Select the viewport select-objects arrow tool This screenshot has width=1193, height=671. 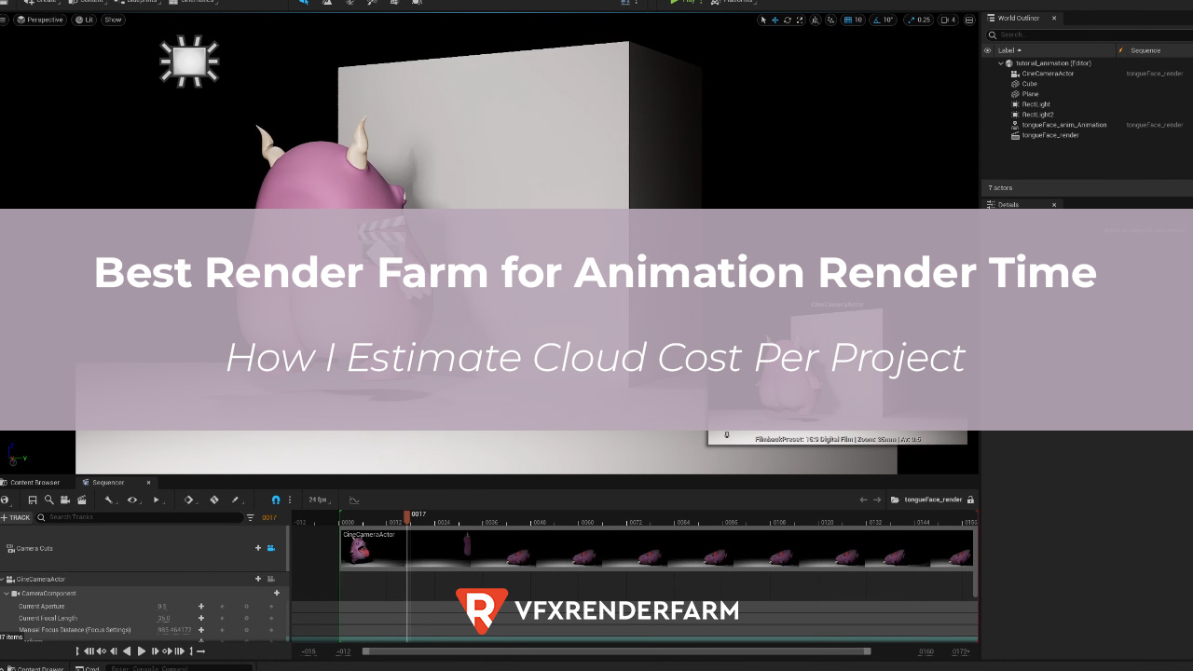click(x=763, y=20)
